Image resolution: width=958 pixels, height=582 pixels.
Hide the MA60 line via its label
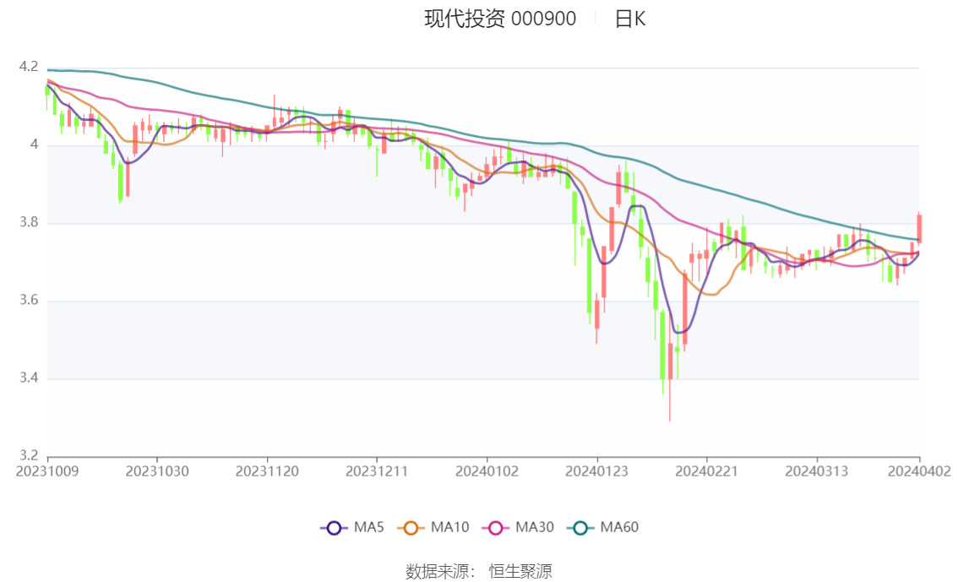619,527
